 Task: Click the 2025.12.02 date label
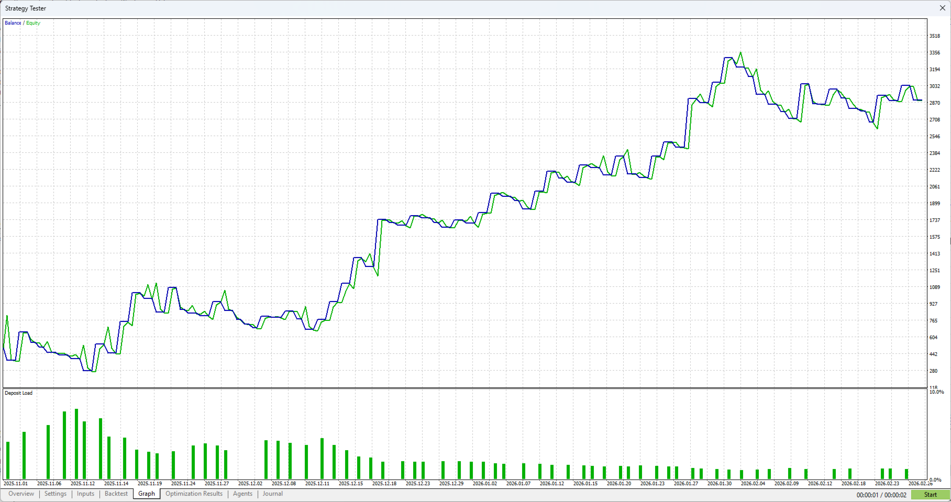[250, 484]
